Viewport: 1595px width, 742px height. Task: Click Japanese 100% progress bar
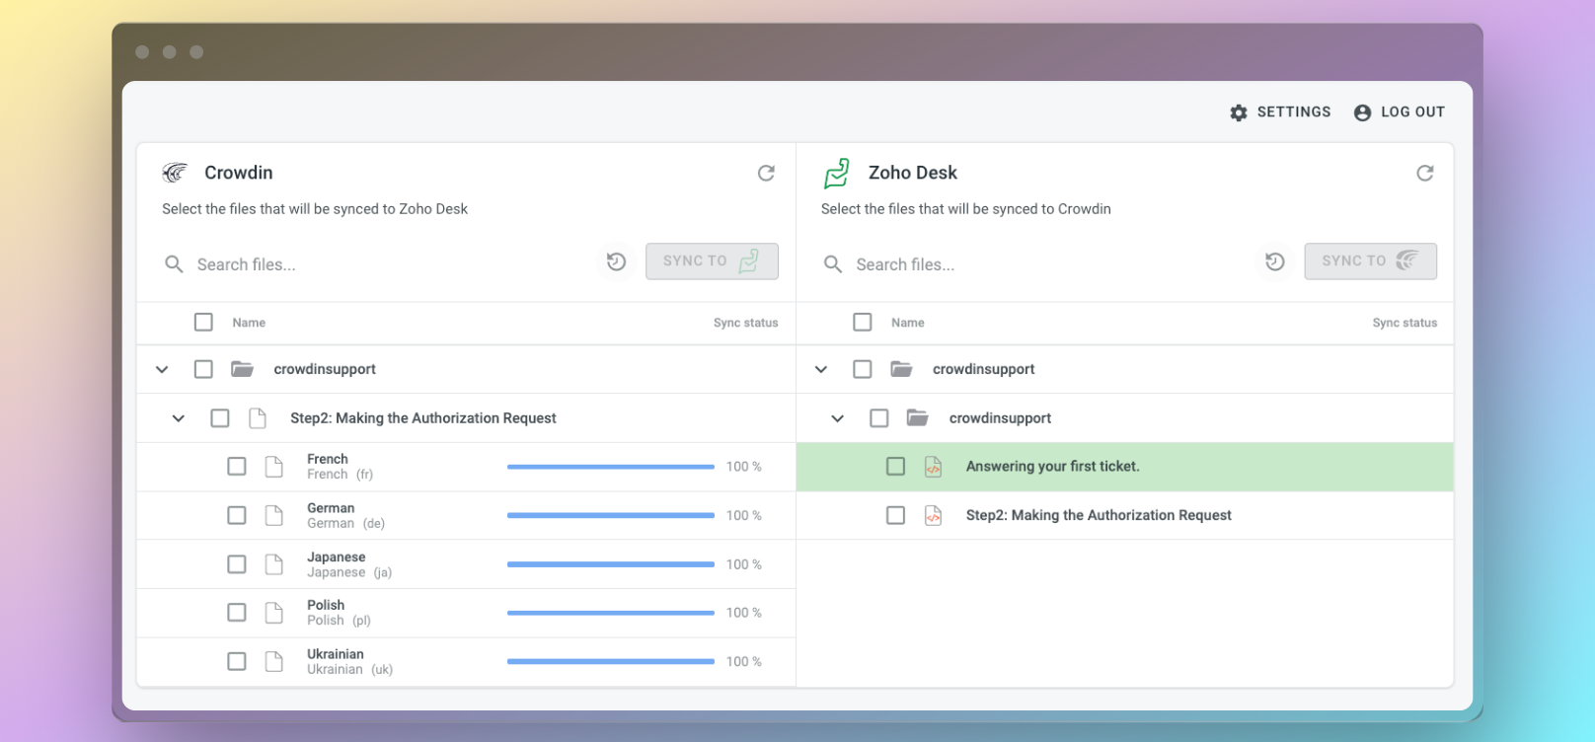pos(611,564)
